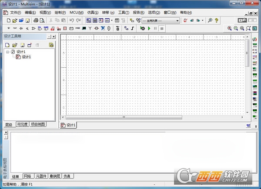
Task: Place a CMOS component icon
Action: pos(46,28)
